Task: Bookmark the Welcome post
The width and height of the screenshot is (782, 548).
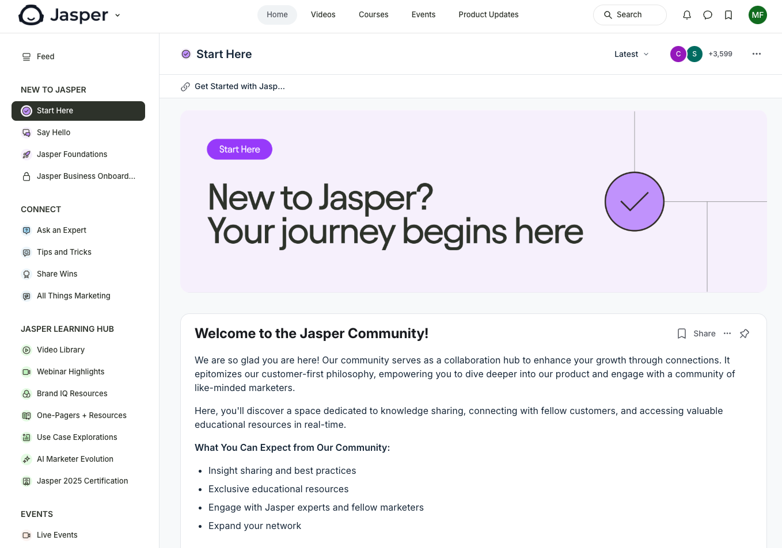Action: click(x=682, y=334)
